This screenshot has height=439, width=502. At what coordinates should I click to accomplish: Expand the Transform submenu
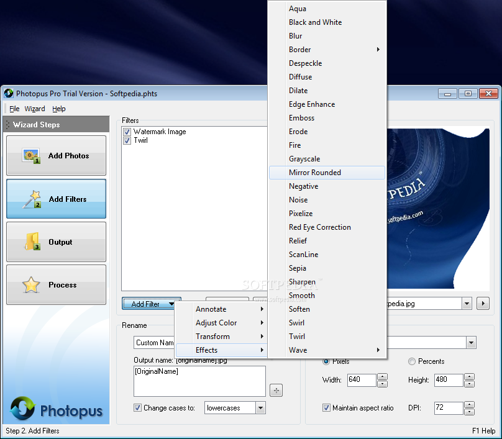point(221,337)
